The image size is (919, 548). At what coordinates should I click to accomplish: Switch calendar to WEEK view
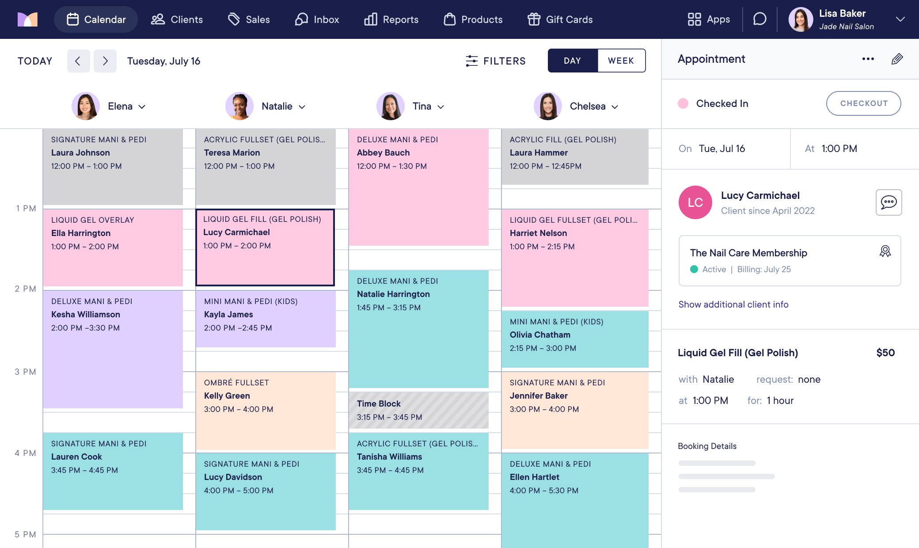pyautogui.click(x=621, y=61)
